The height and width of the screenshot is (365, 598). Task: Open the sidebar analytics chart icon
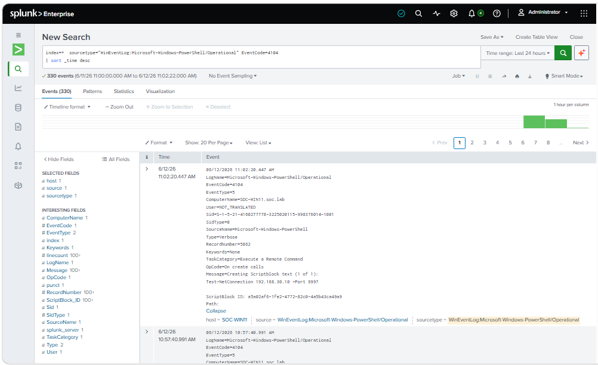pos(19,88)
